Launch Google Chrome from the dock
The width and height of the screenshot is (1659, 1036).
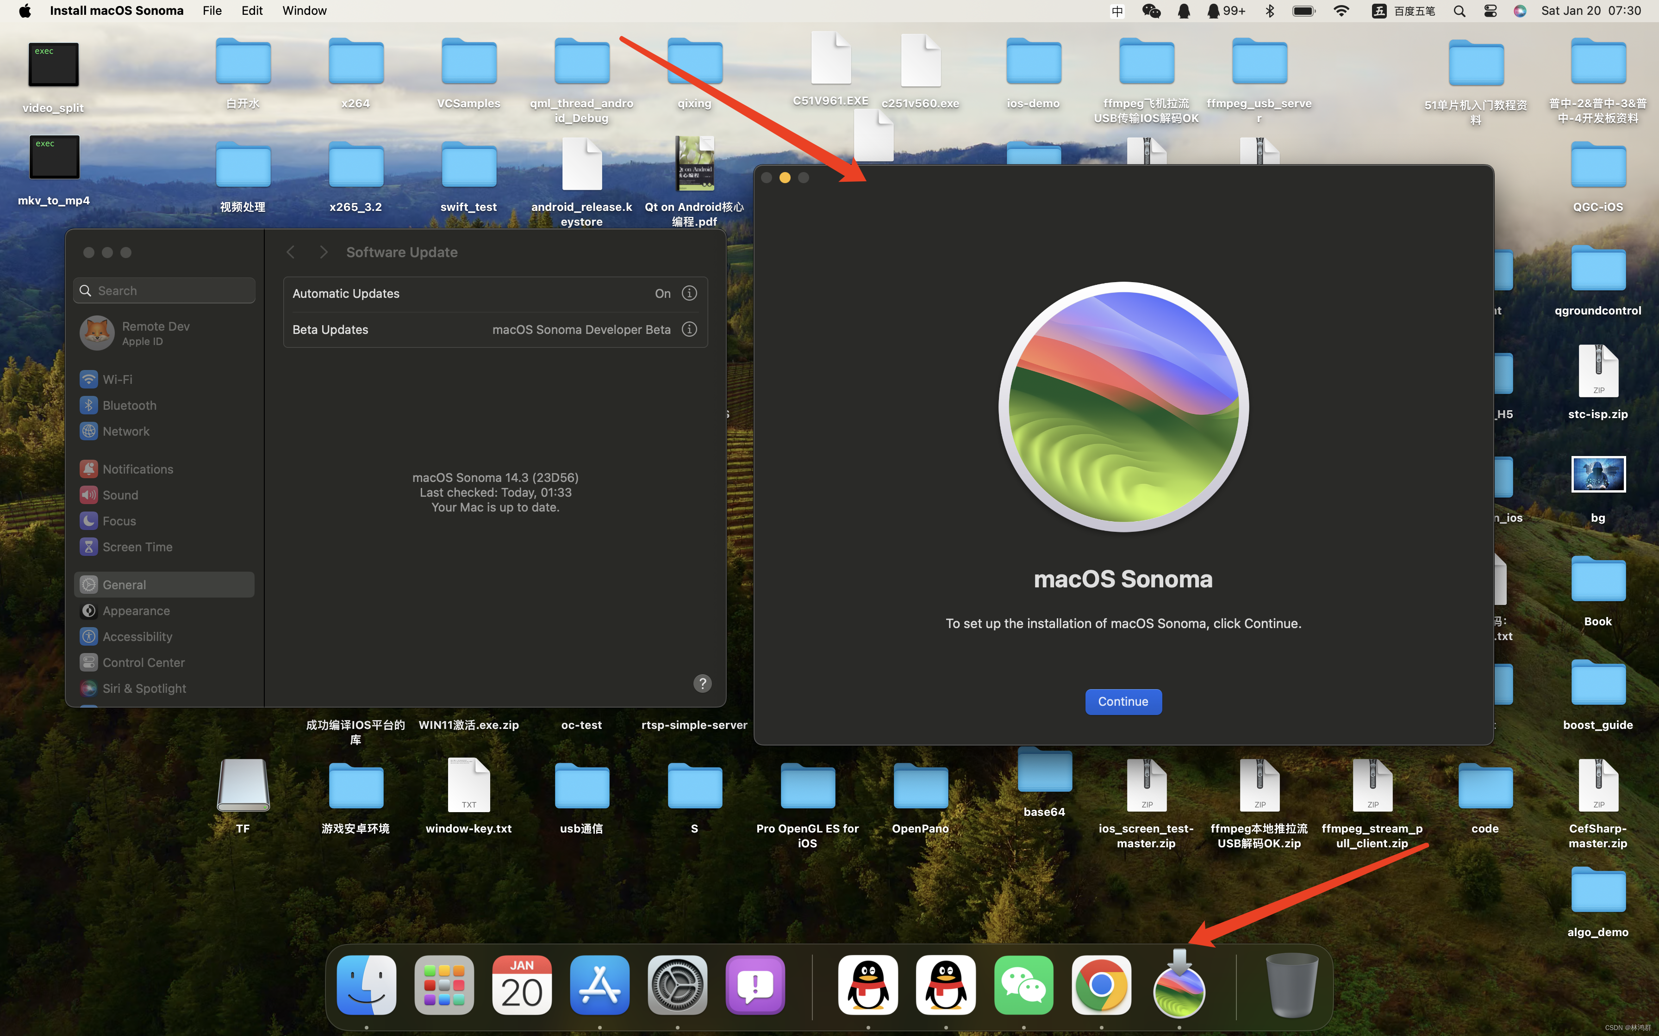tap(1101, 985)
